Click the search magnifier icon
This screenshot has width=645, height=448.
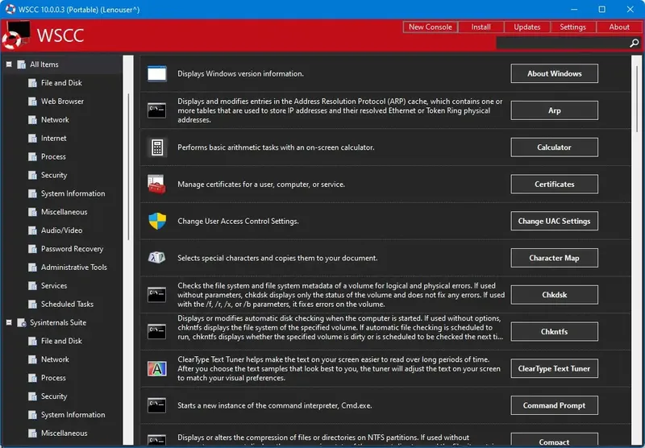pyautogui.click(x=635, y=43)
